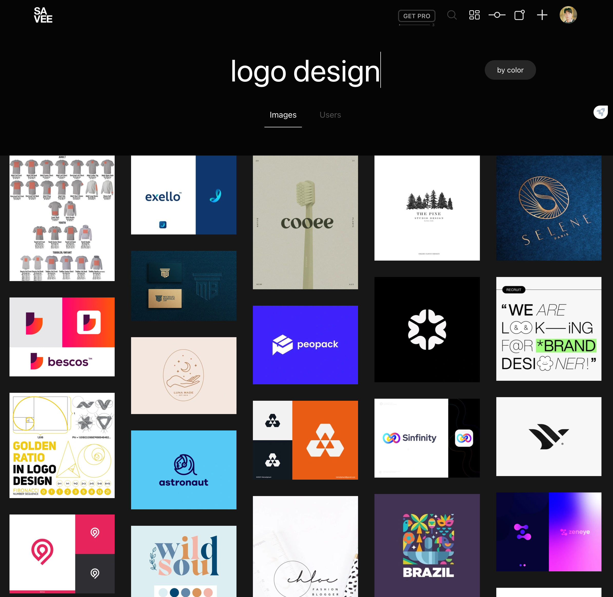Click the plus add icon
This screenshot has width=613, height=597.
(x=542, y=15)
